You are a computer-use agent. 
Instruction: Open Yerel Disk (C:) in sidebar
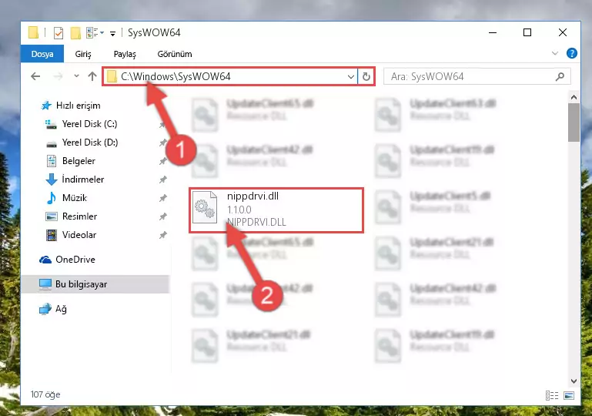(81, 124)
